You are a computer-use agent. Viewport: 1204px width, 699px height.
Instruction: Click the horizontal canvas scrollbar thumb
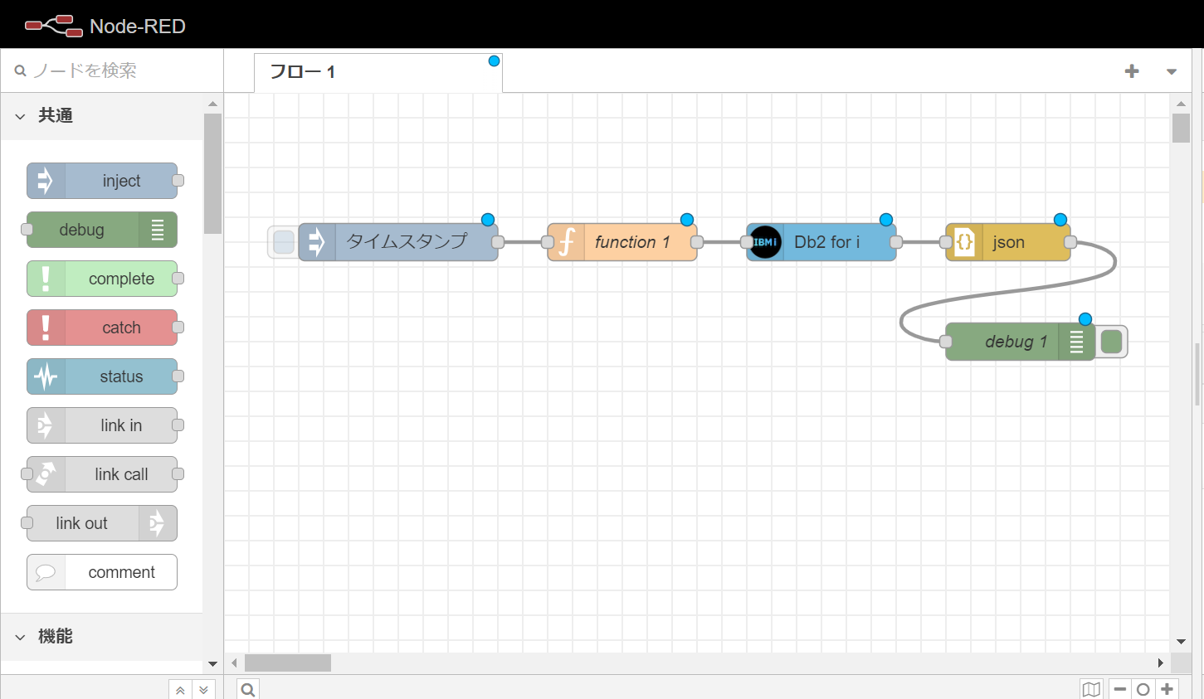tap(287, 663)
